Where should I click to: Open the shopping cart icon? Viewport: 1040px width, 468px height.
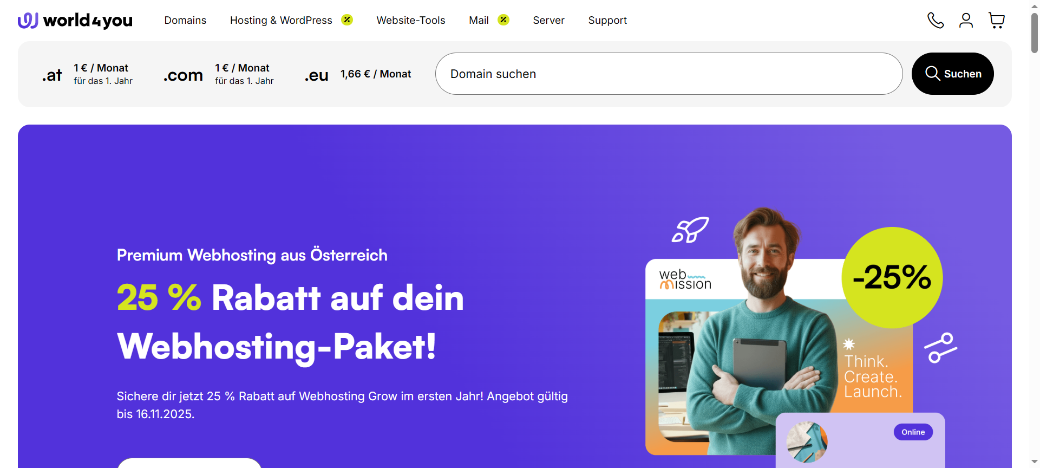tap(997, 21)
